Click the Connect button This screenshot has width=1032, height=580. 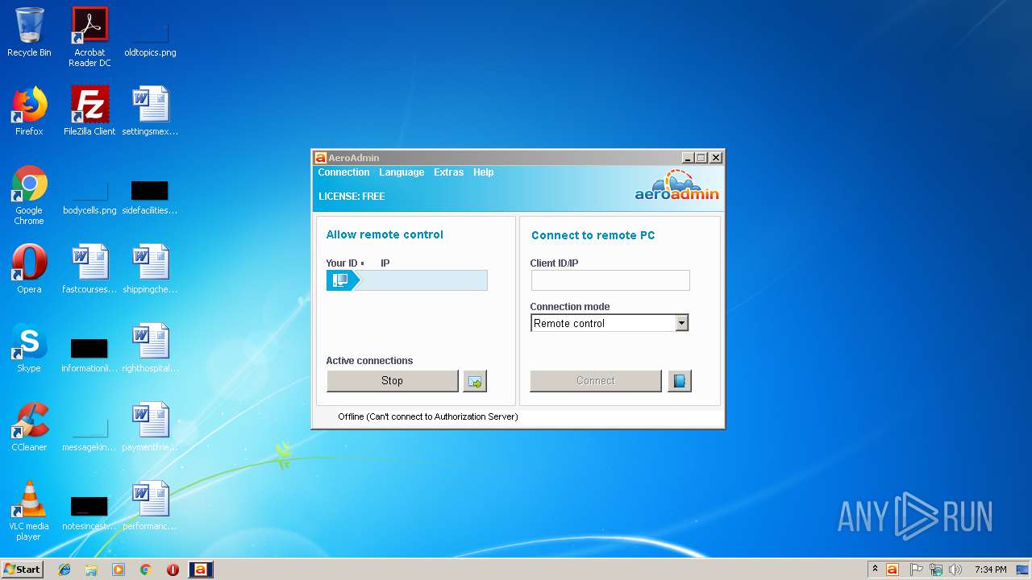[x=596, y=381]
